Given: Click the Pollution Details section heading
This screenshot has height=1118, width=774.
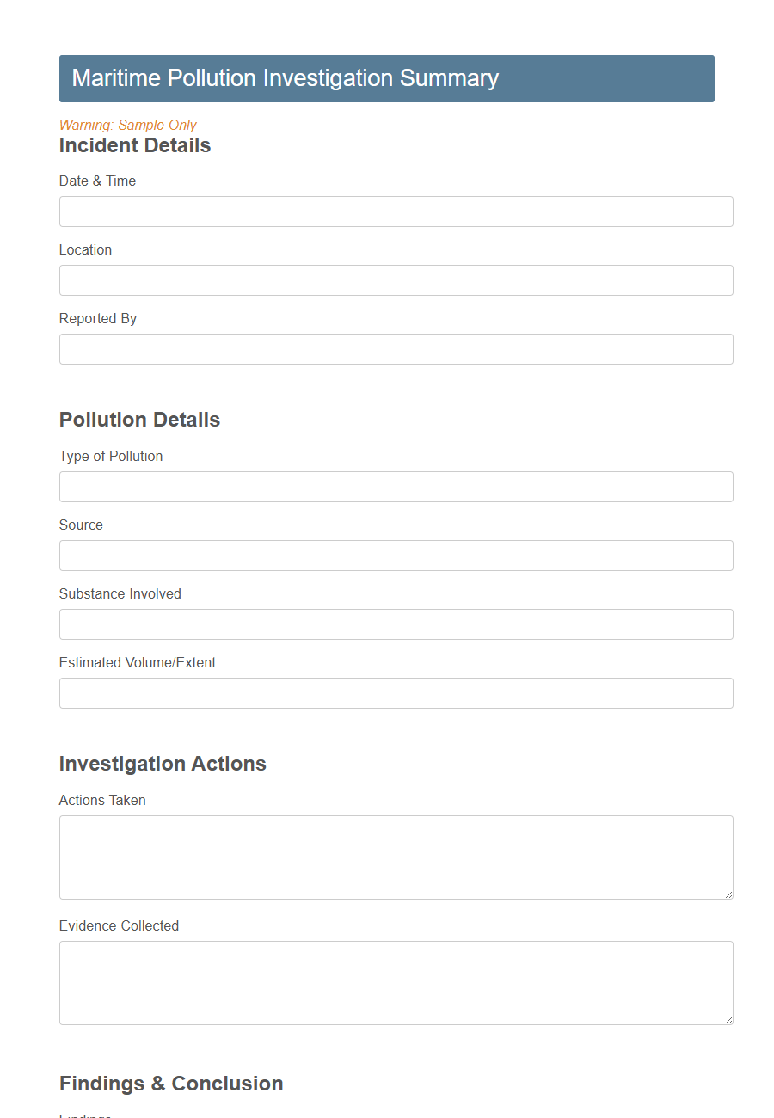Looking at the screenshot, I should [x=139, y=420].
